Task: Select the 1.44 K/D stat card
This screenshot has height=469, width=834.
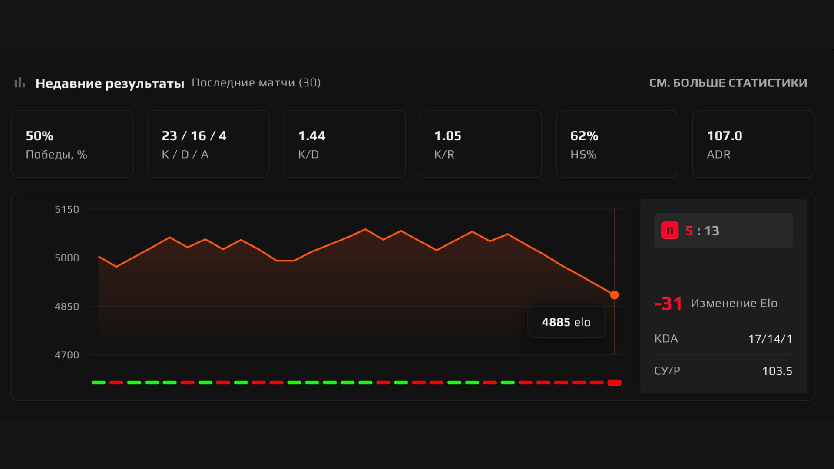Action: 344,144
